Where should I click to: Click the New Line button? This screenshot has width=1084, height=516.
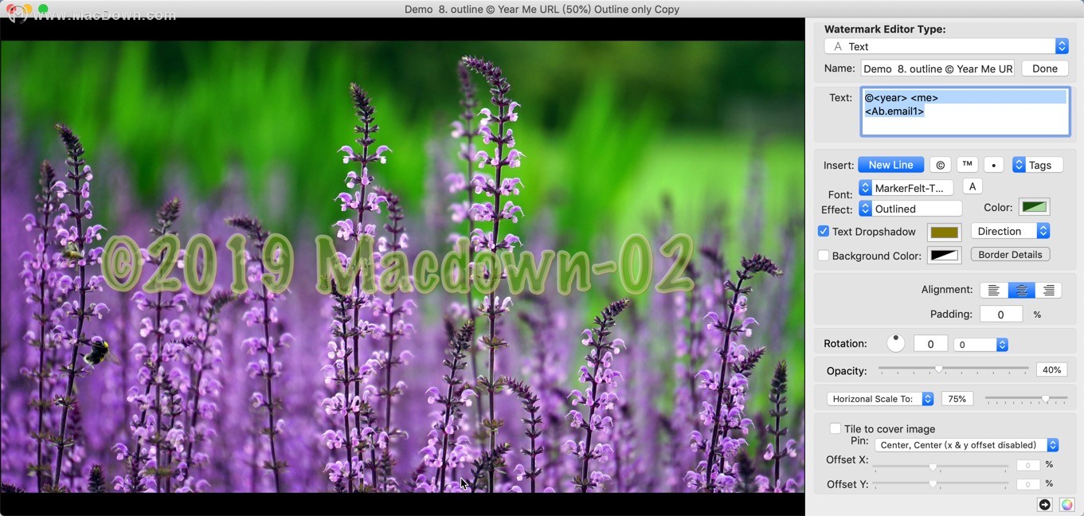(x=890, y=165)
